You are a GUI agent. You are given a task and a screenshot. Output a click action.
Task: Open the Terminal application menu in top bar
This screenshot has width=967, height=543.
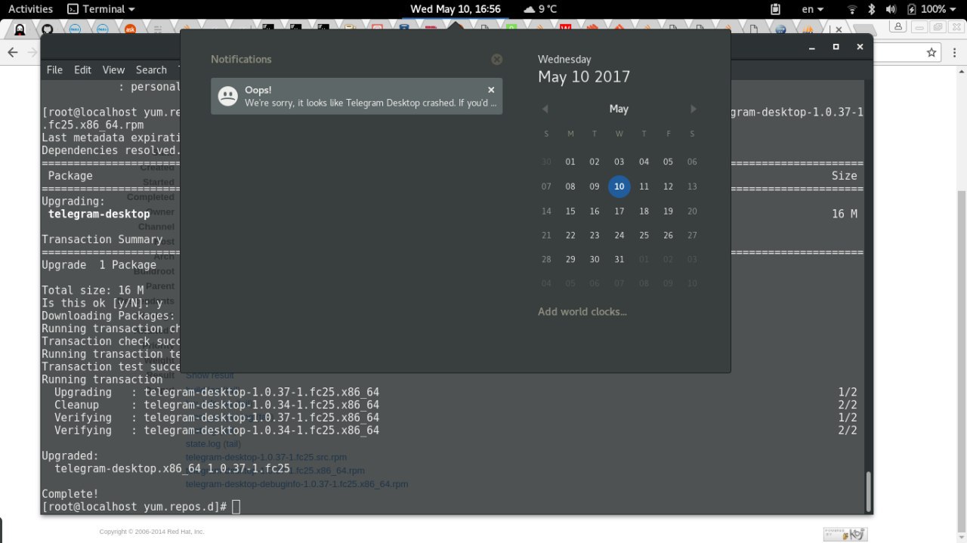[101, 9]
